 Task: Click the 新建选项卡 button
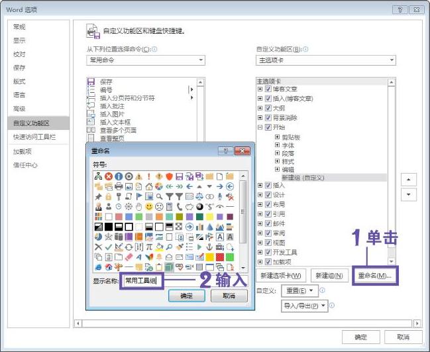point(281,276)
